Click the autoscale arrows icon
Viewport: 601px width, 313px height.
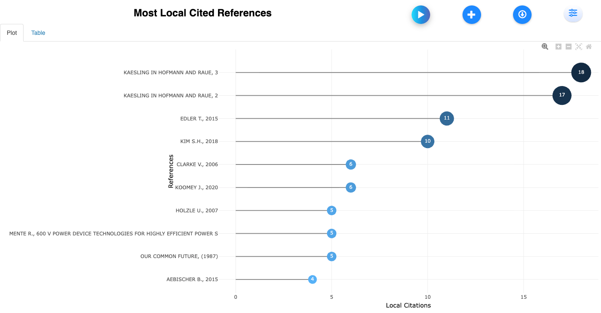(x=578, y=47)
